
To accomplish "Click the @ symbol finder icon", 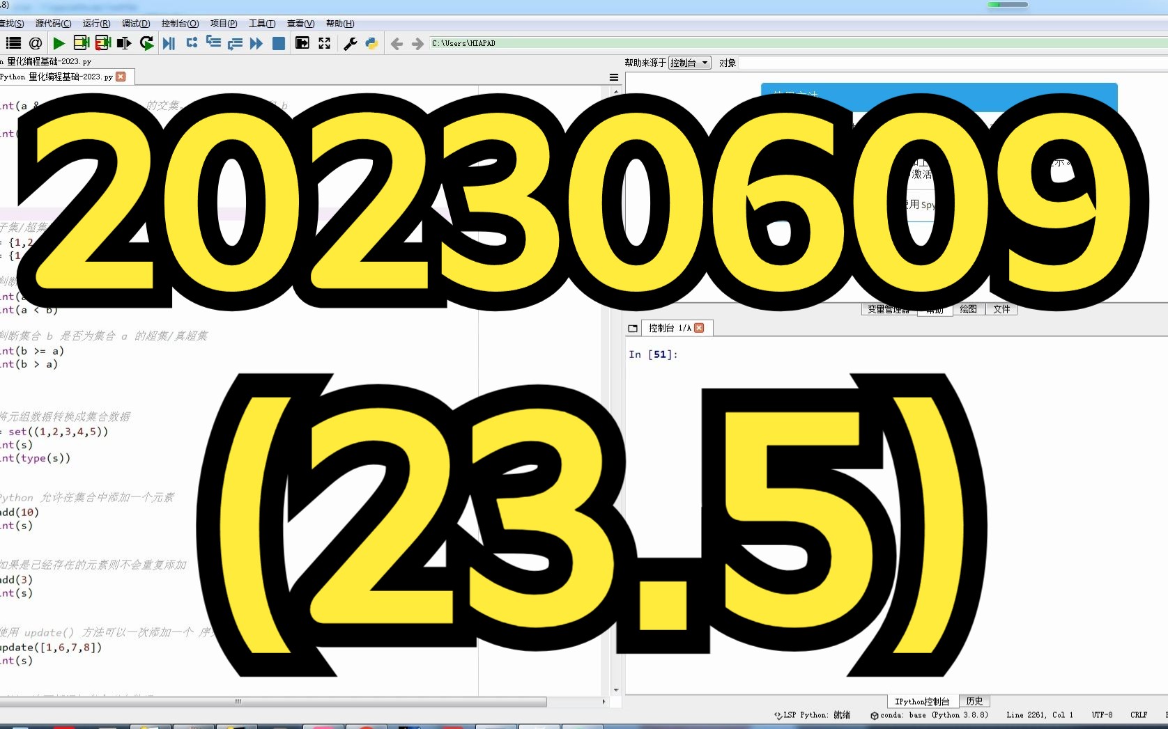I will (36, 43).
